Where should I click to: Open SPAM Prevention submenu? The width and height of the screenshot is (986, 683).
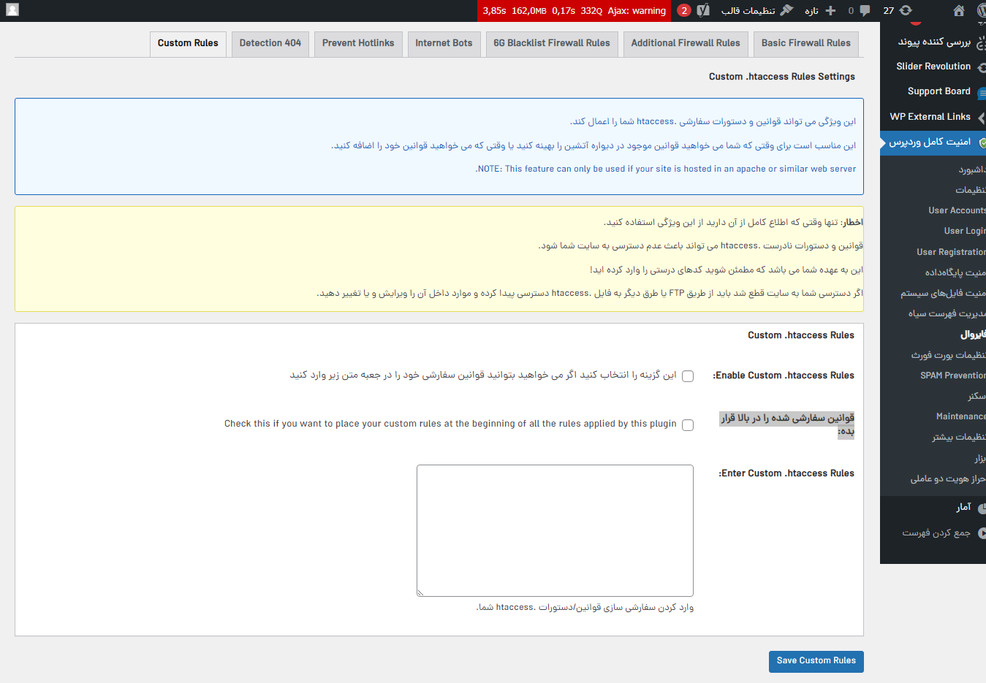coord(952,375)
